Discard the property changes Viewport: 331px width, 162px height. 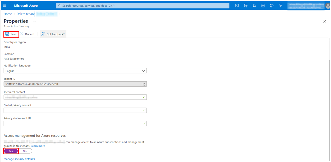[x=27, y=34]
